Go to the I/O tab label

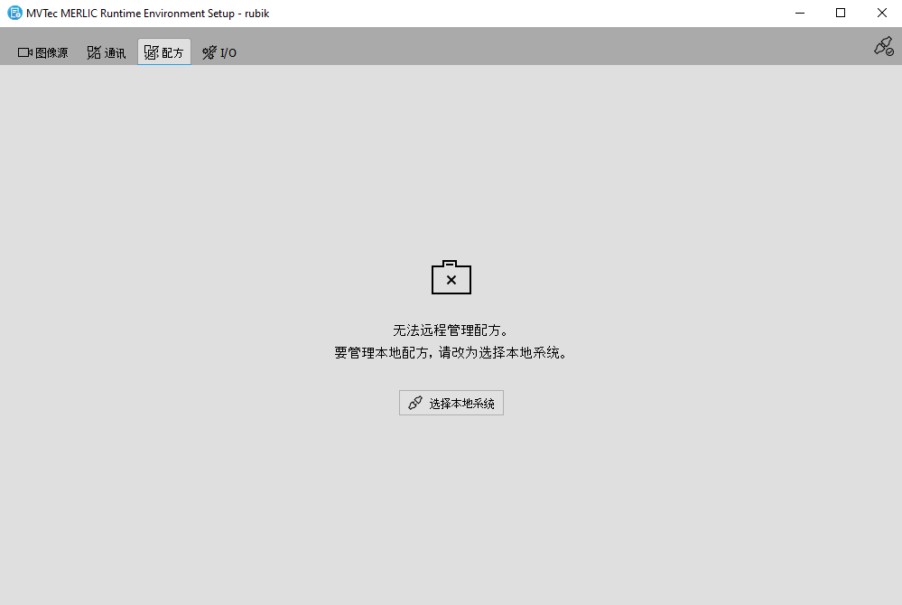[x=228, y=53]
